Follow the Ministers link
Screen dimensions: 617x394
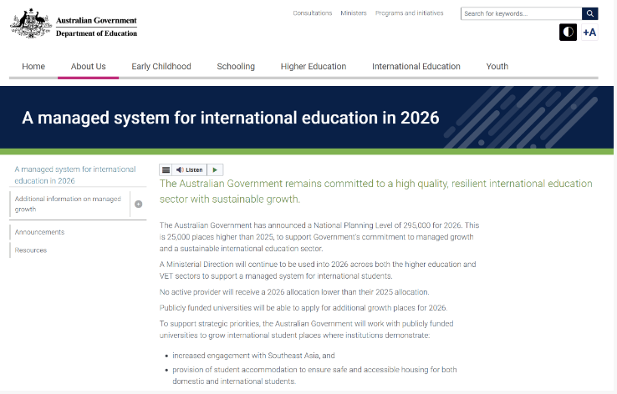coord(354,13)
